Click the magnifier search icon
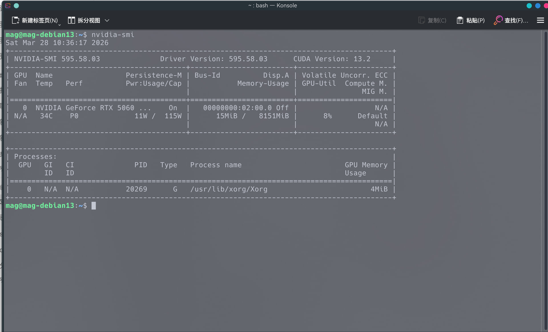The image size is (548, 332). [498, 20]
